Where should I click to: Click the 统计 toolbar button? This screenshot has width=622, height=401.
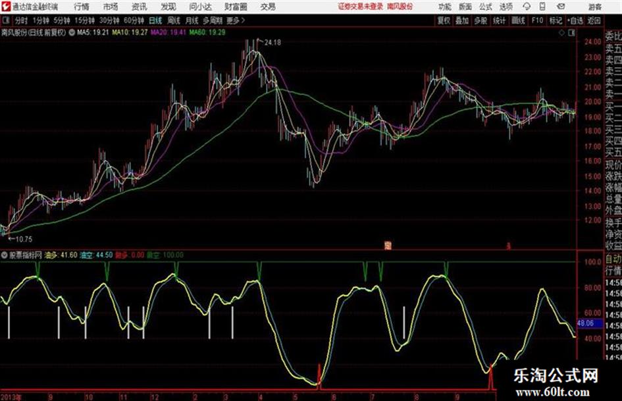(x=500, y=20)
